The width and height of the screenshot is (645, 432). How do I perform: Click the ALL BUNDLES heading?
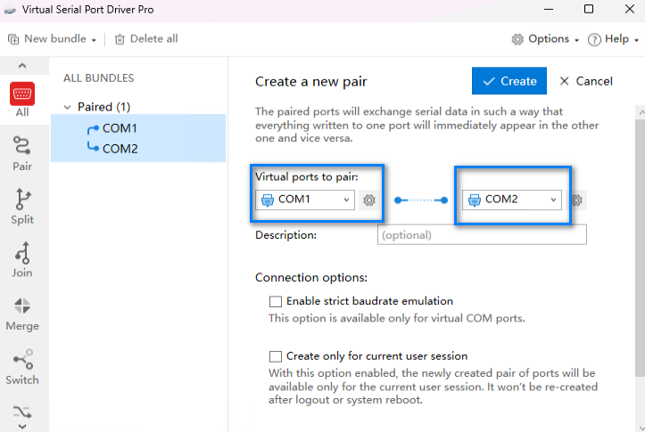[99, 78]
